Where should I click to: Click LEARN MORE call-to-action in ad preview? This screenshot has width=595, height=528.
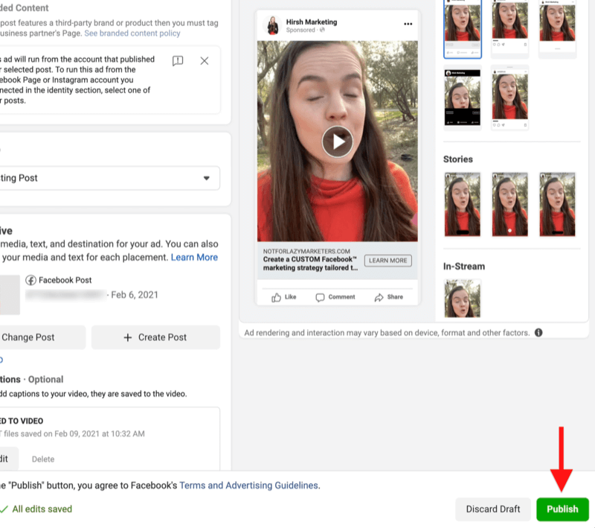pyautogui.click(x=387, y=261)
